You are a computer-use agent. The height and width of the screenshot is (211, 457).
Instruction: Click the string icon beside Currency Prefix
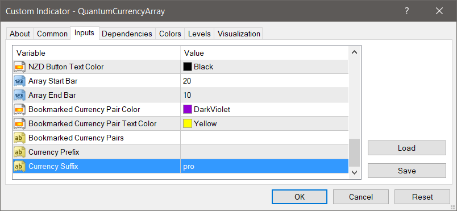tap(19, 152)
